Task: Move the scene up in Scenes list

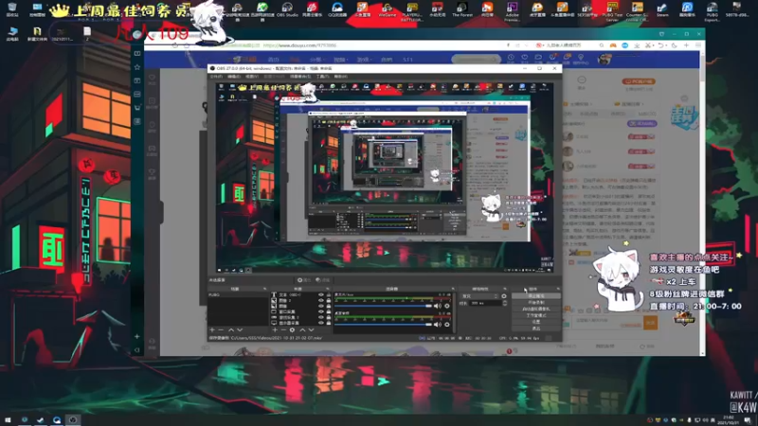Action: (x=231, y=329)
